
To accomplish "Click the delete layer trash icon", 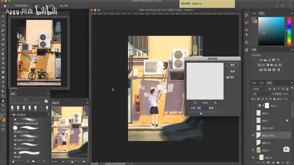I will point(287,162).
